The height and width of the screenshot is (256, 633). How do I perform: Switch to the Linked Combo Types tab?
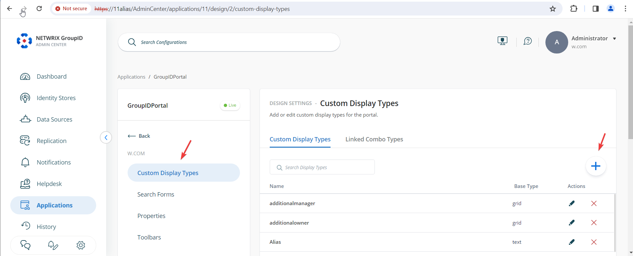point(374,139)
